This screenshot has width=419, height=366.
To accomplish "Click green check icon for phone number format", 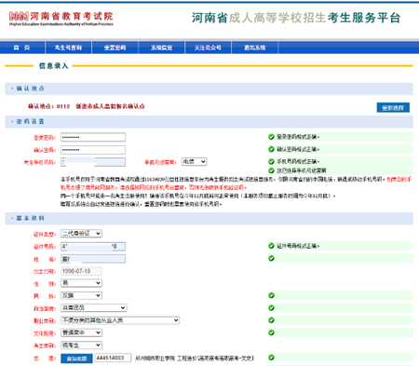I will (271, 161).
